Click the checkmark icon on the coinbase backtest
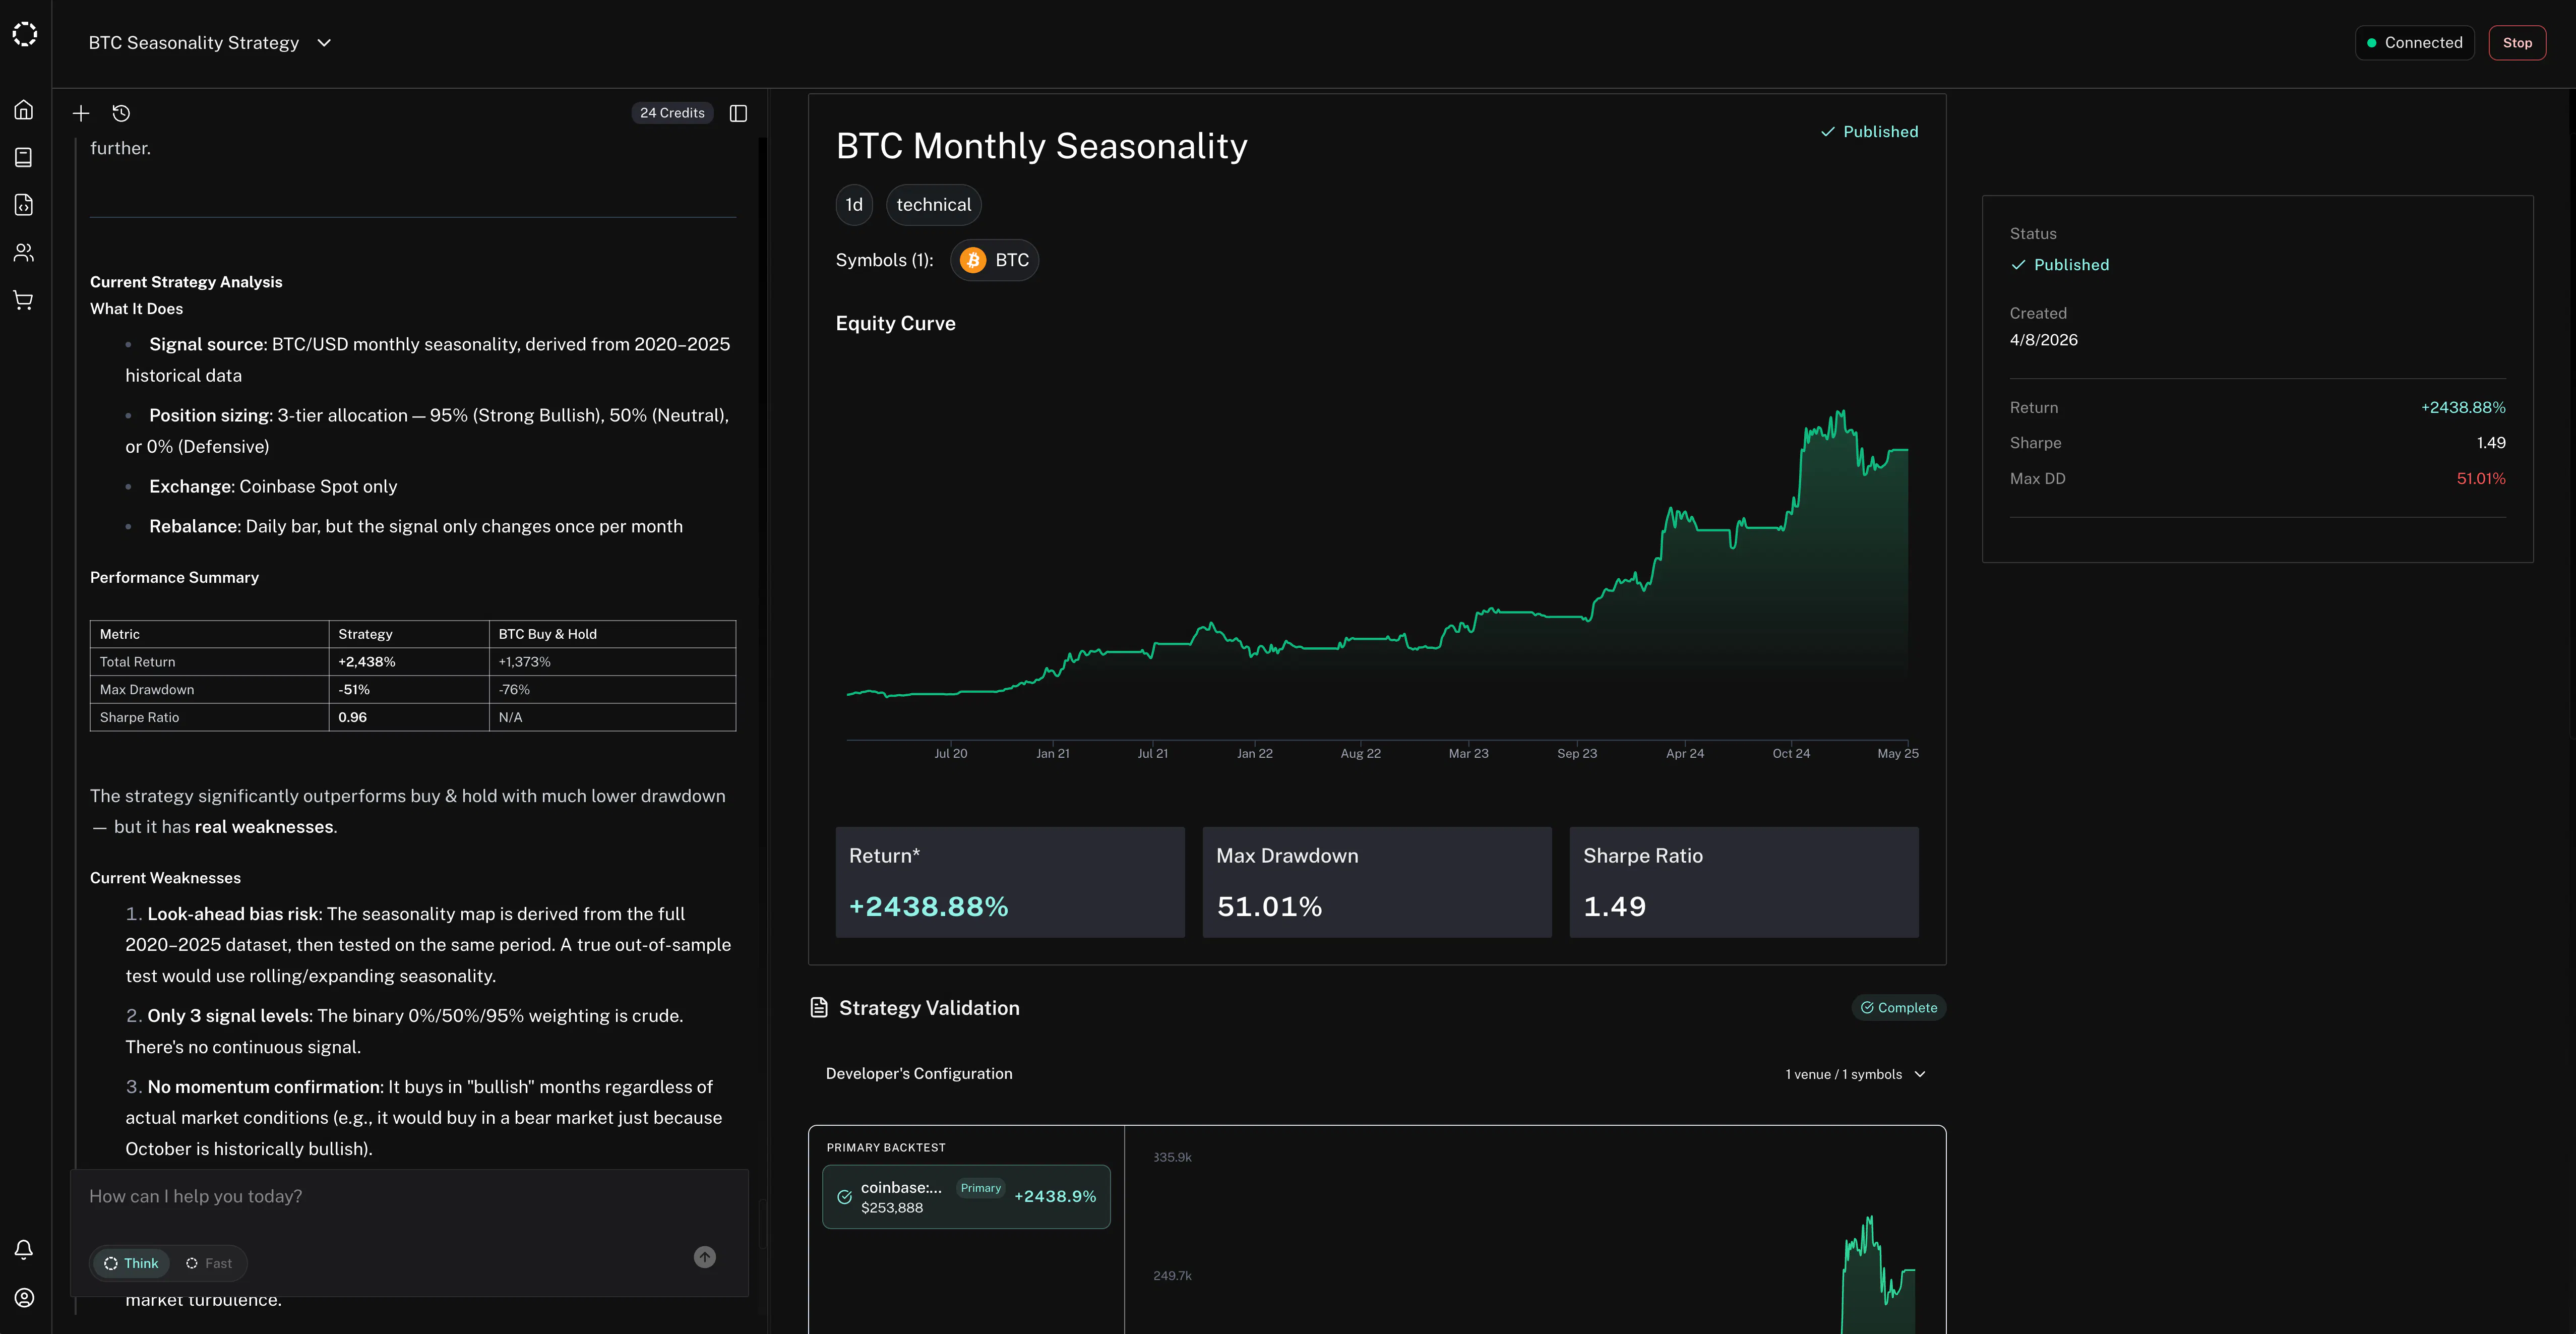The width and height of the screenshot is (2576, 1334). [844, 1197]
